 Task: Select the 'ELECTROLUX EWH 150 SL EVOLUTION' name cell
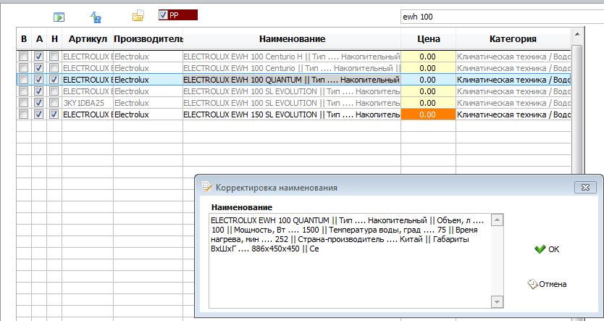pyautogui.click(x=292, y=114)
